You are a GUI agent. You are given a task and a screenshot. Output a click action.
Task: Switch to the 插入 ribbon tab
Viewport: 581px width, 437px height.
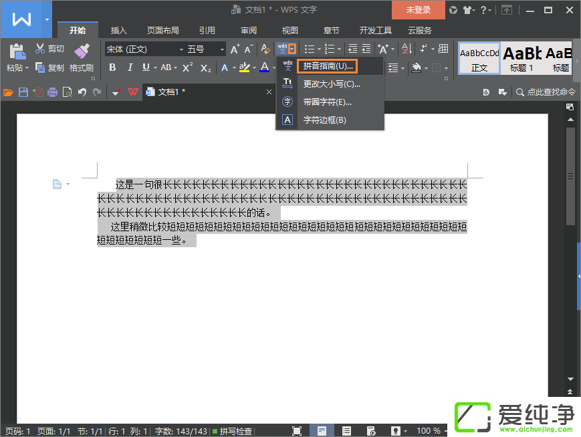pyautogui.click(x=119, y=30)
